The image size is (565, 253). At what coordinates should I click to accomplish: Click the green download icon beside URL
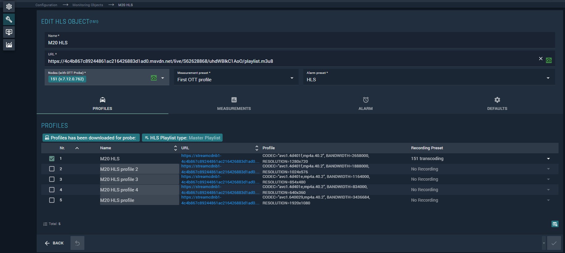[x=549, y=60]
